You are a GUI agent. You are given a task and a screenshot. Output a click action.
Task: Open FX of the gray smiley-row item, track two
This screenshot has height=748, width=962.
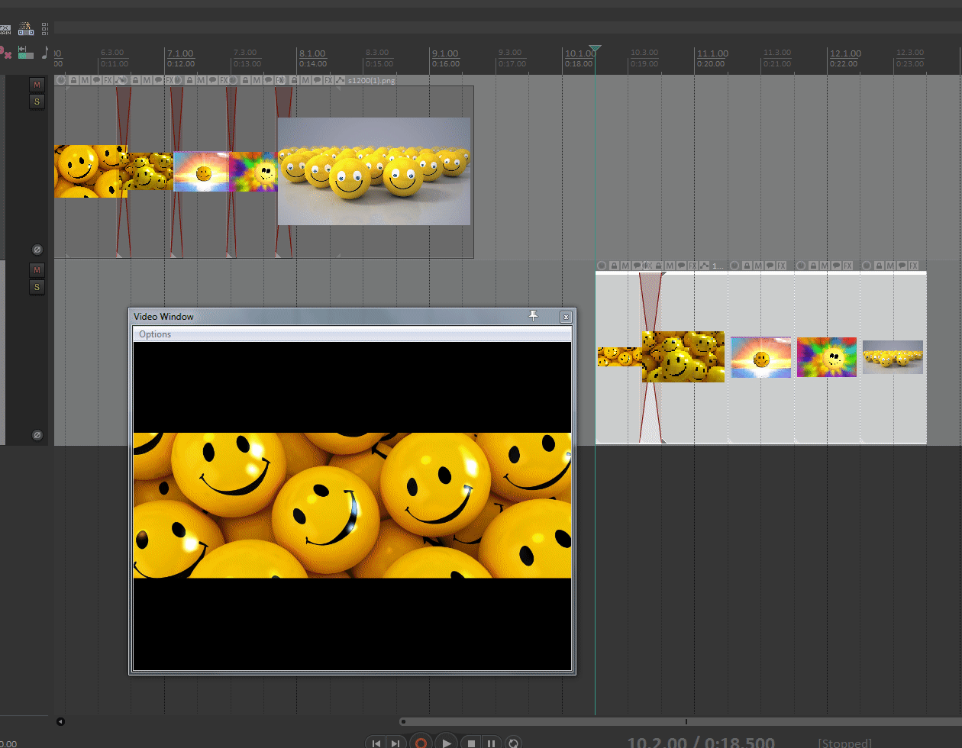(x=913, y=266)
